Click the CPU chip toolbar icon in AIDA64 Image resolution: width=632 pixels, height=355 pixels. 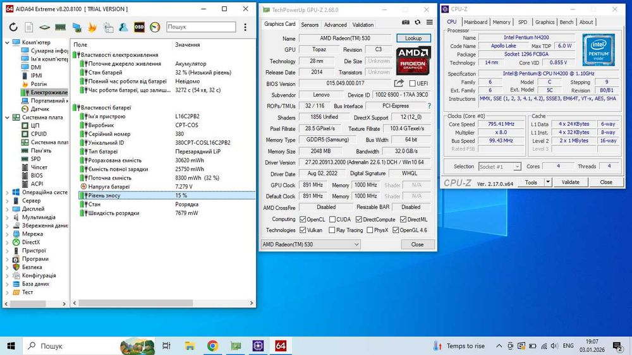44,27
